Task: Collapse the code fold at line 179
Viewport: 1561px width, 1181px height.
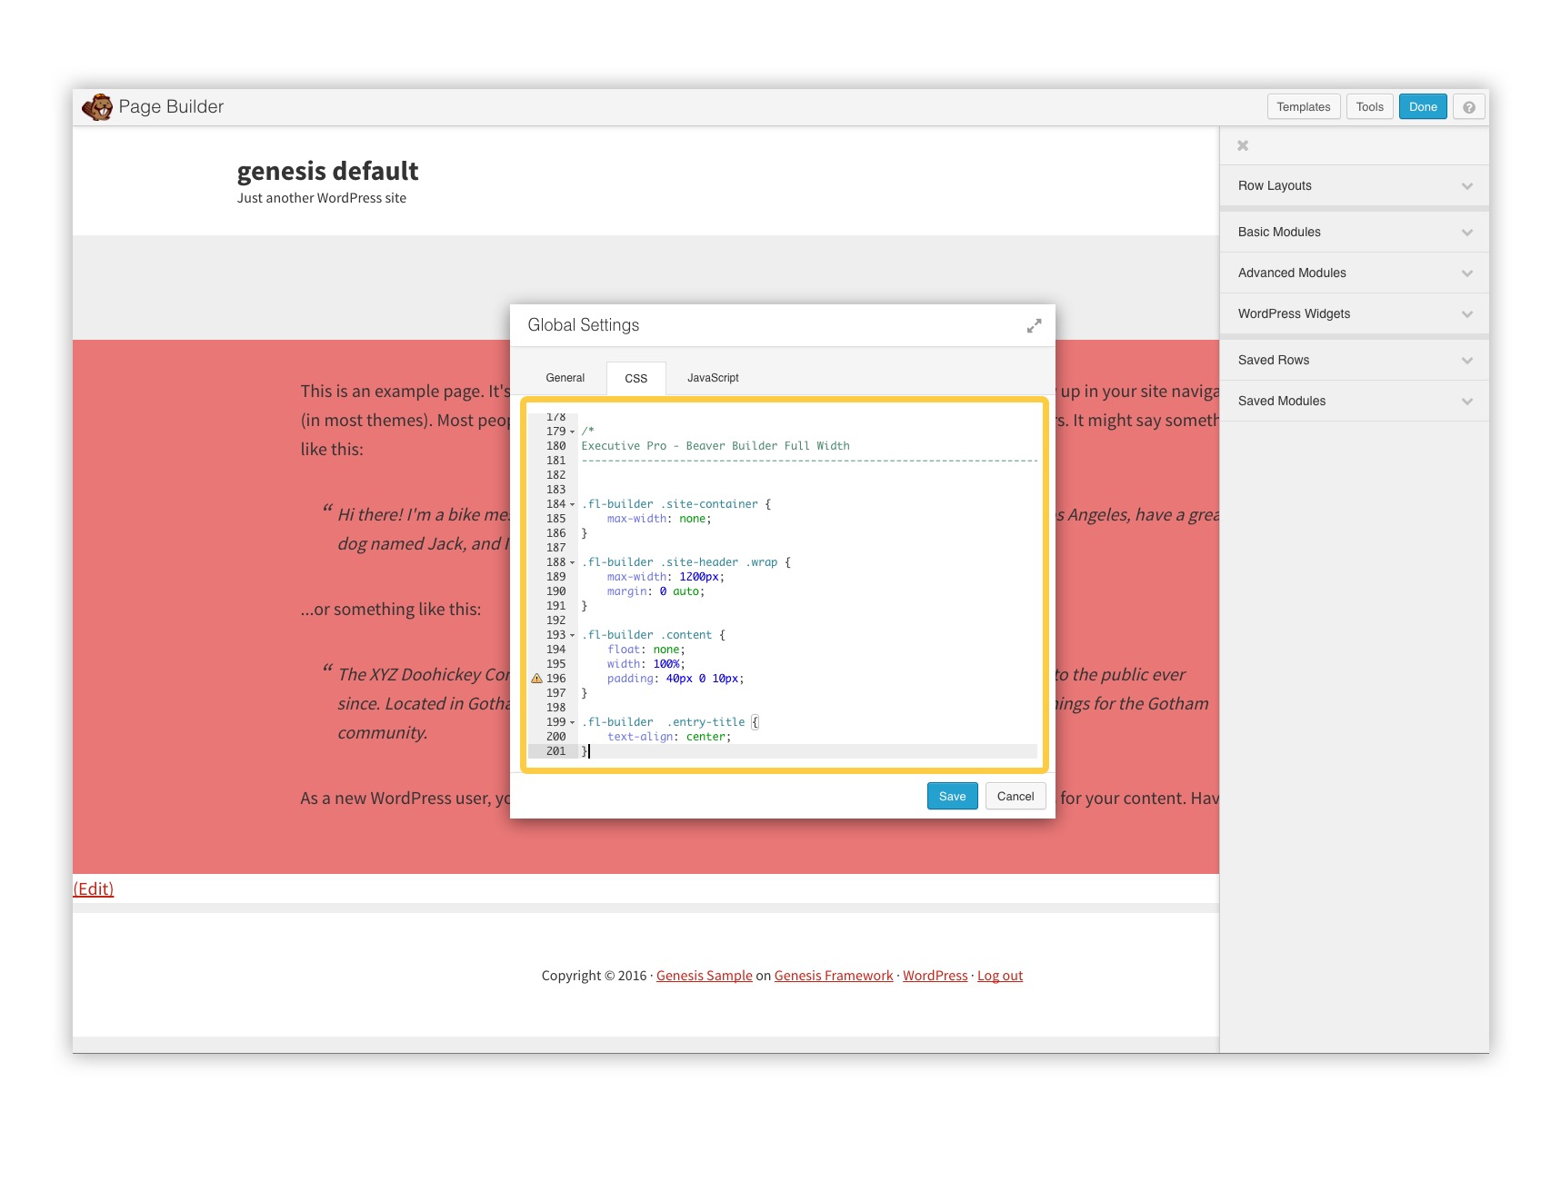Action: point(573,432)
